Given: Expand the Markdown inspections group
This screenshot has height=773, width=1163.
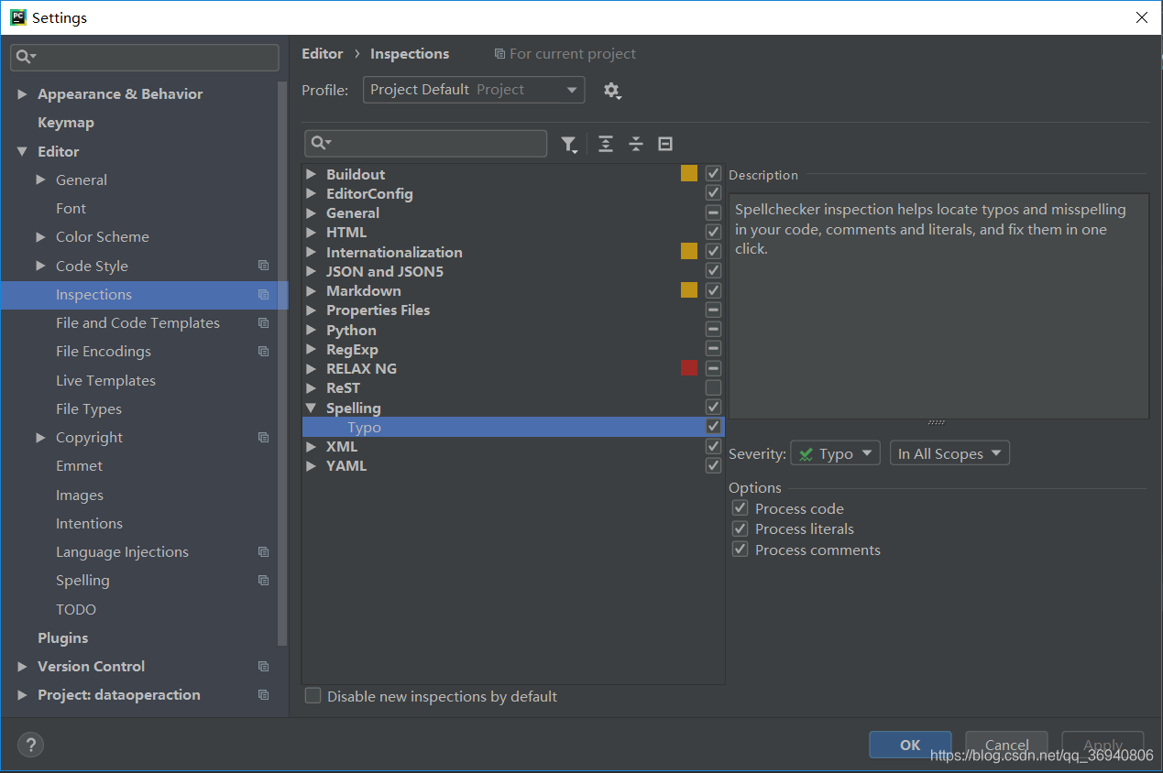Looking at the screenshot, I should [312, 291].
